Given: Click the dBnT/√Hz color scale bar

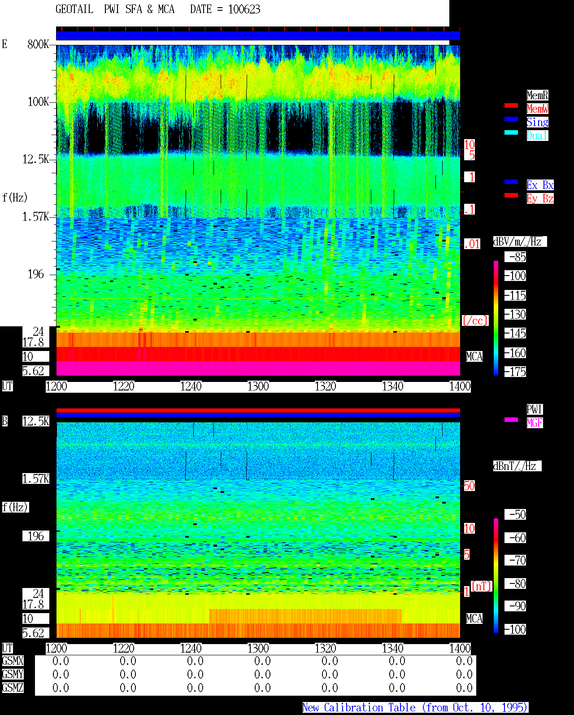Looking at the screenshot, I should pyautogui.click(x=496, y=576).
